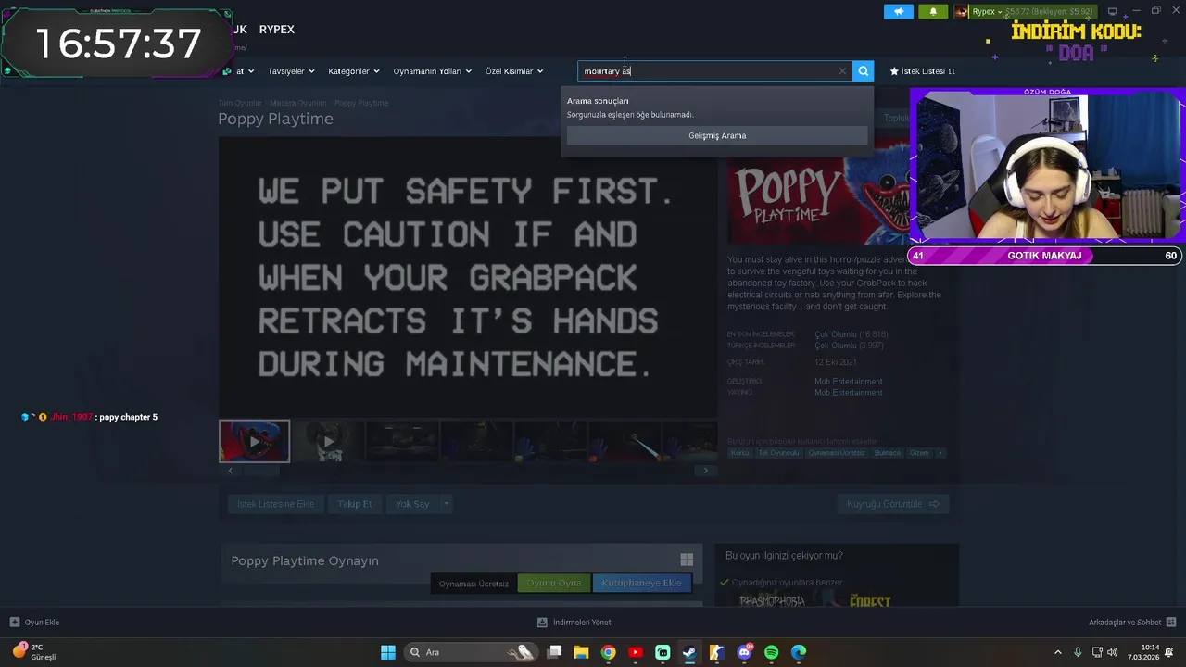Click the Yok Say ignore button
The height and width of the screenshot is (667, 1186).
[412, 504]
